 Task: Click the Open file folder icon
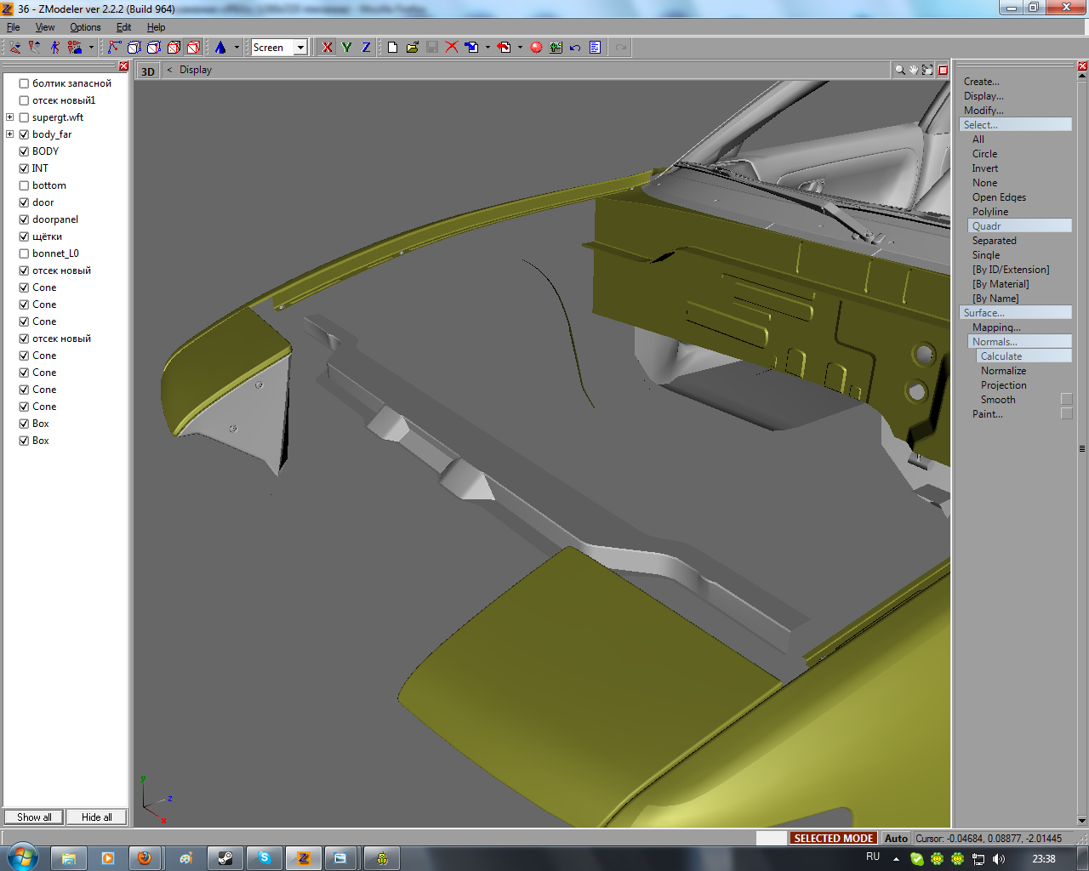(x=412, y=48)
